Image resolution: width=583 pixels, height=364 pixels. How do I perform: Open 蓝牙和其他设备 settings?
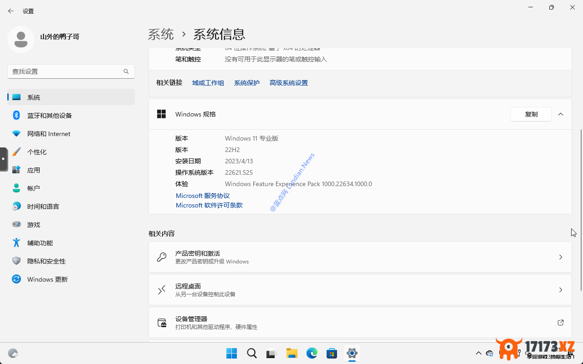[71, 116]
